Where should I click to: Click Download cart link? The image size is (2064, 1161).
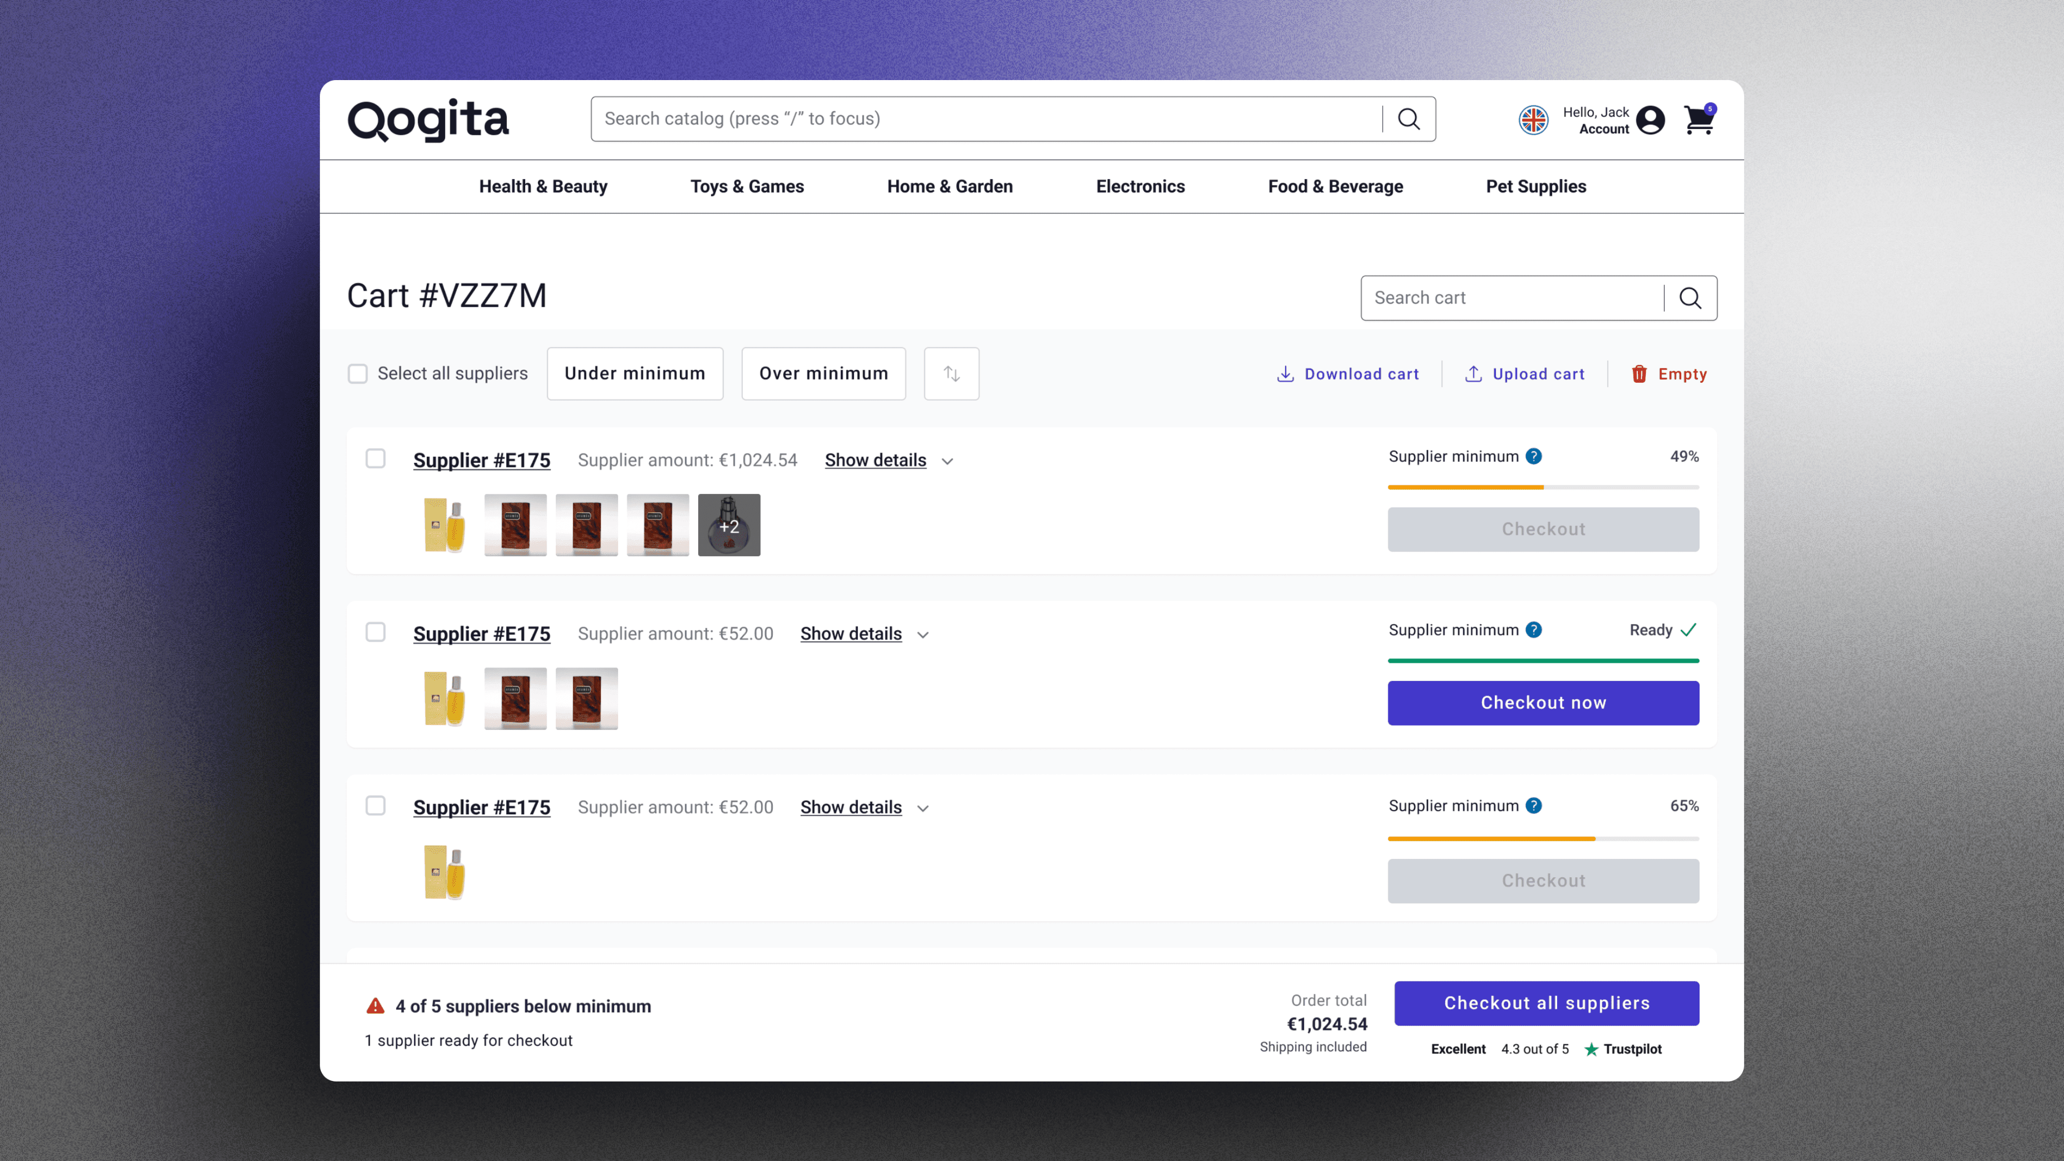pos(1361,374)
